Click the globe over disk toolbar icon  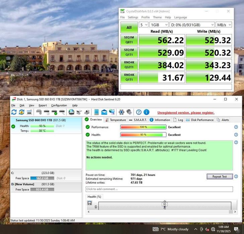click(x=71, y=112)
